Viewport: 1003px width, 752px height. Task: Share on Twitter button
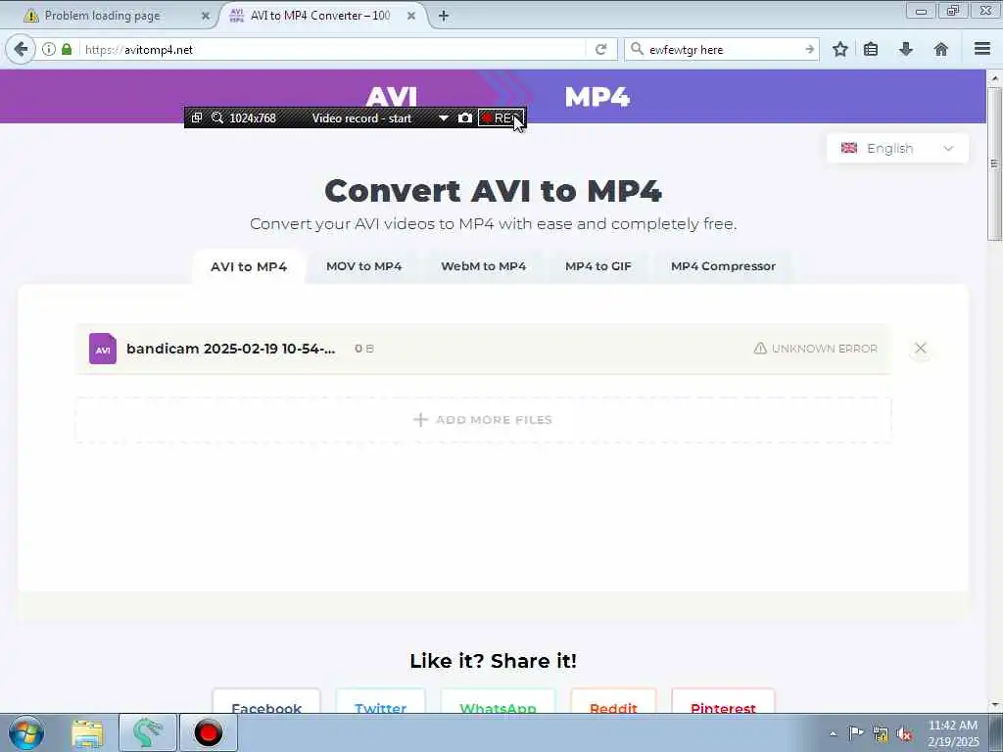(381, 701)
